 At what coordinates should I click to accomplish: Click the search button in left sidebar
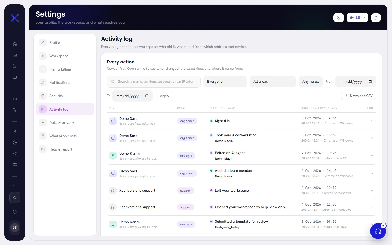point(15,198)
